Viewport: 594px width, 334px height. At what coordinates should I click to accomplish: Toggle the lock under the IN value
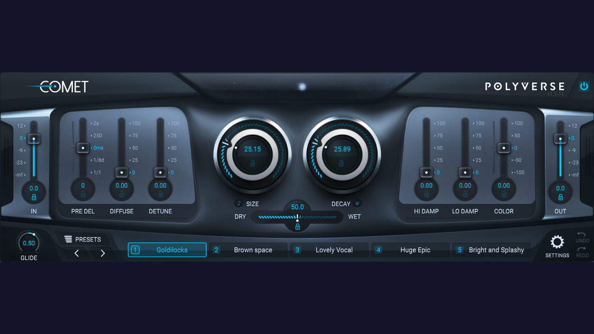34,197
